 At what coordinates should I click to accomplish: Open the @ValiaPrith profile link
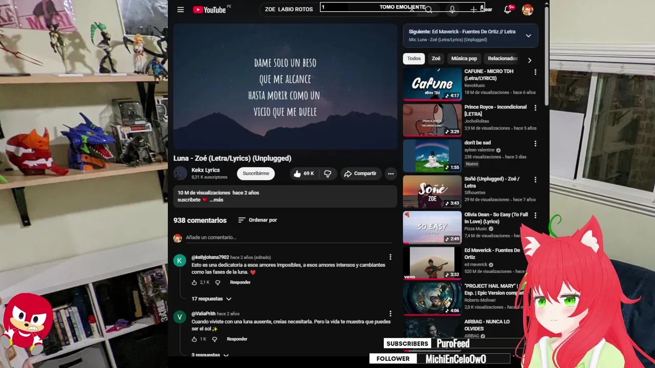tap(204, 313)
